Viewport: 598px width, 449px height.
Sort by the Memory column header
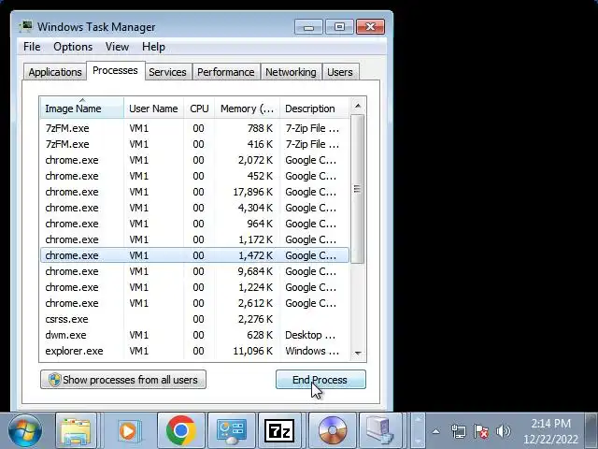tap(247, 109)
